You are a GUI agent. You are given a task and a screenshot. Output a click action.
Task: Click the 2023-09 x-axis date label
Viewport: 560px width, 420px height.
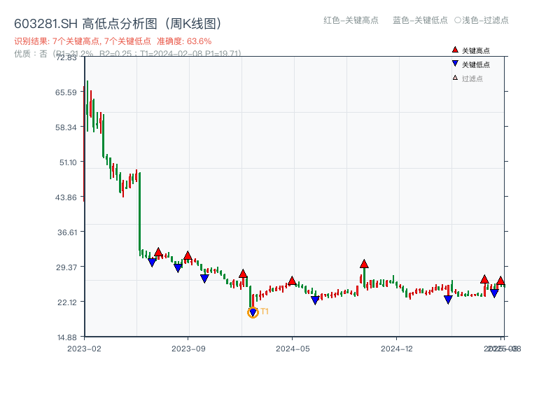(189, 348)
